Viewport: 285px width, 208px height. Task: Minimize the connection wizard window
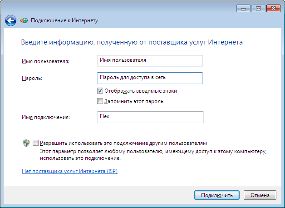244,9
